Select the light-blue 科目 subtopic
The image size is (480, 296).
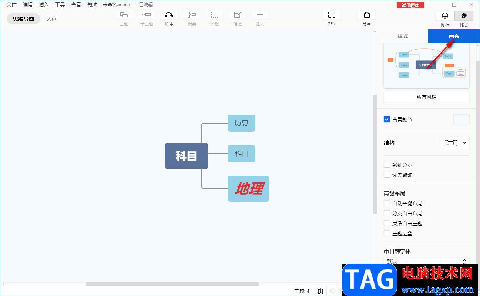tap(242, 154)
